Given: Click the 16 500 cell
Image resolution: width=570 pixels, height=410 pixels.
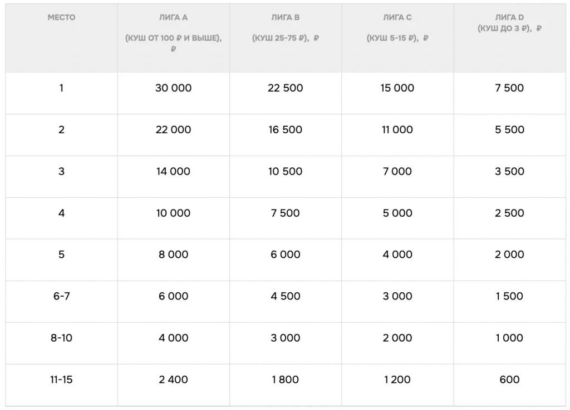Looking at the screenshot, I should 286,129.
